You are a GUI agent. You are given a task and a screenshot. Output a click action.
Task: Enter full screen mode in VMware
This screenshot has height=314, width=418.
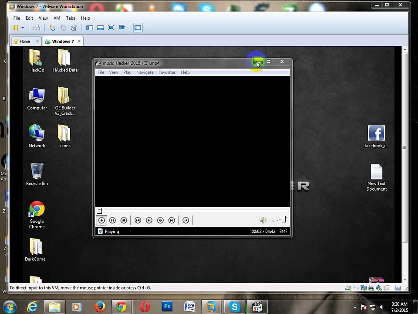click(x=111, y=27)
